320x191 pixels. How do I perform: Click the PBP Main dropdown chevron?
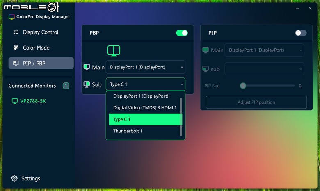point(182,67)
